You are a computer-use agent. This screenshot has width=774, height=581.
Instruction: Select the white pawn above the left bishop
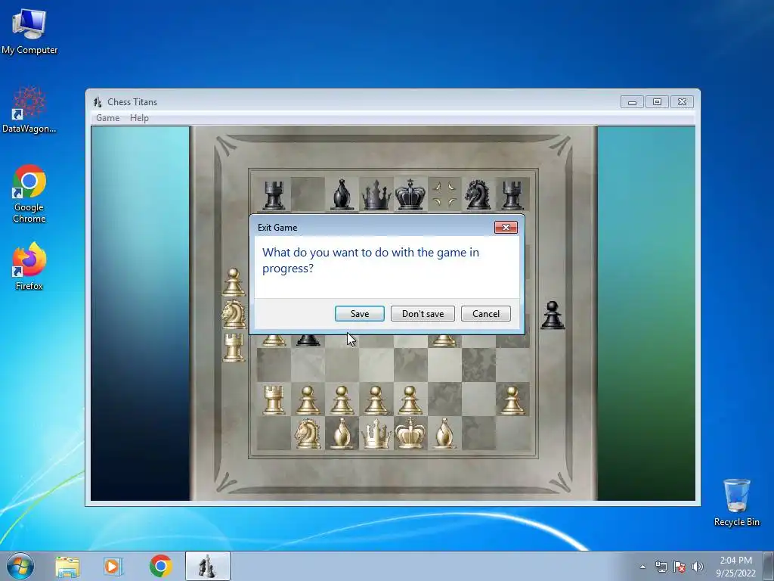coord(342,400)
